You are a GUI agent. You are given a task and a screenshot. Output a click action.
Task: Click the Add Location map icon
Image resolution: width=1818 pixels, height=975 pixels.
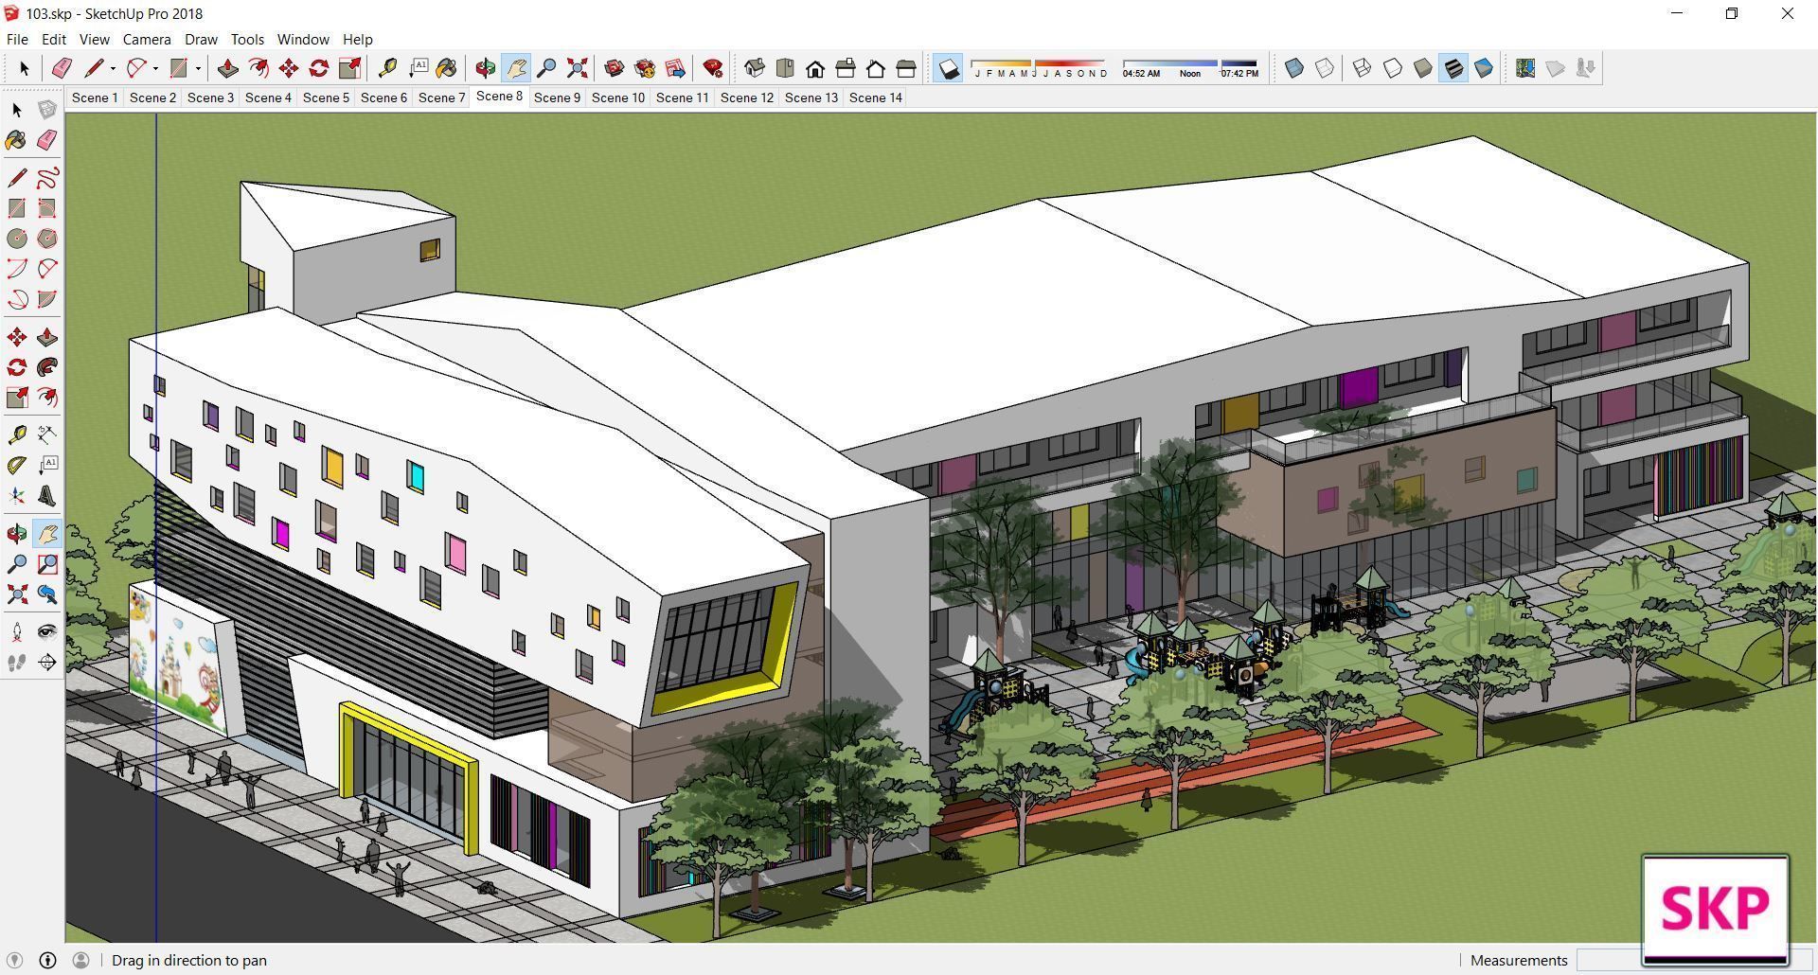point(1525,68)
